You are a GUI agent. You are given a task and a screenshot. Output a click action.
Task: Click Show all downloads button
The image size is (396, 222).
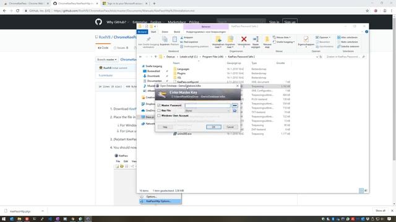pos(381,211)
